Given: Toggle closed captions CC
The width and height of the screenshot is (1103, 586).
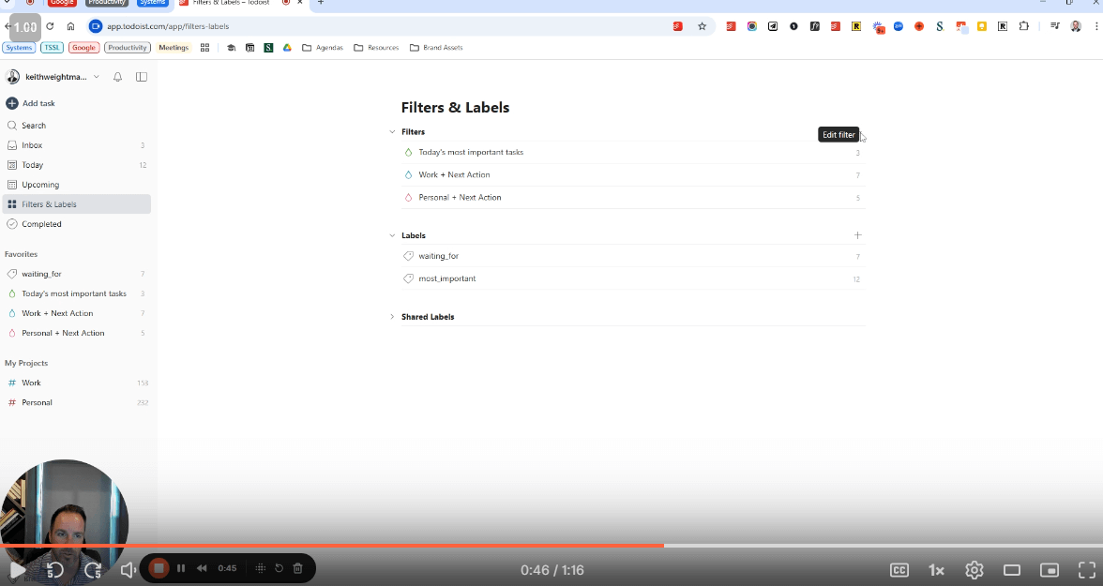Looking at the screenshot, I should [899, 570].
